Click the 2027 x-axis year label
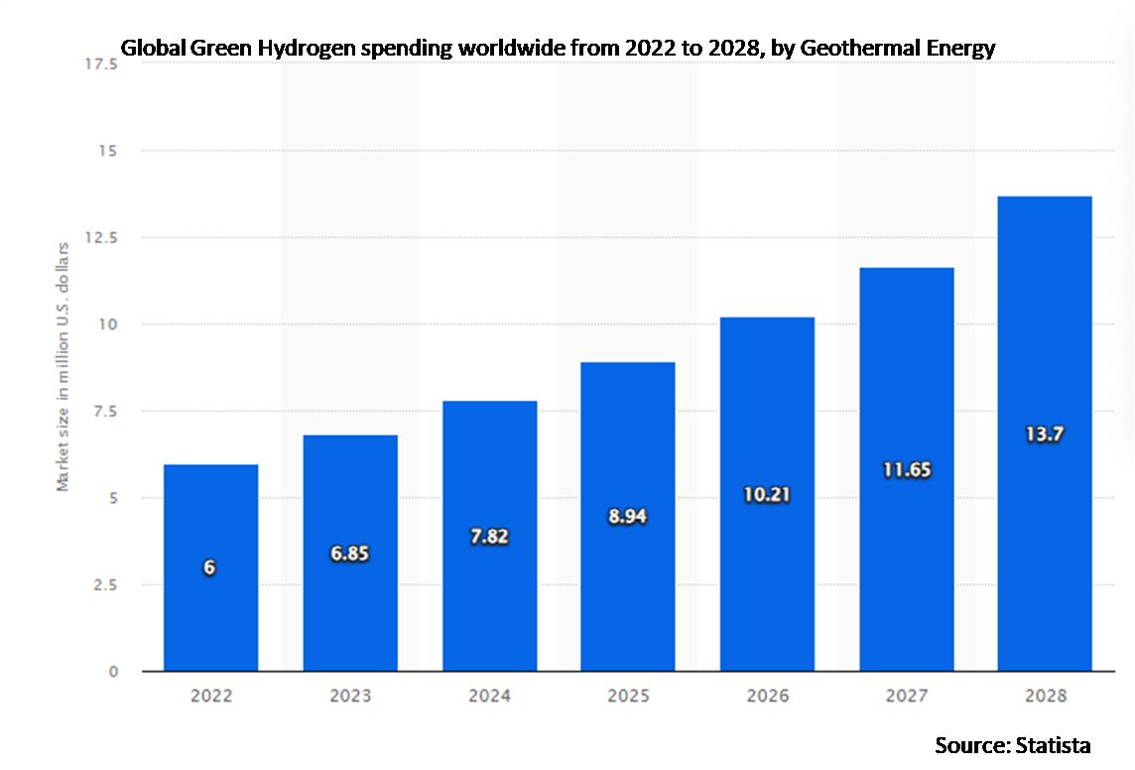 point(906,697)
